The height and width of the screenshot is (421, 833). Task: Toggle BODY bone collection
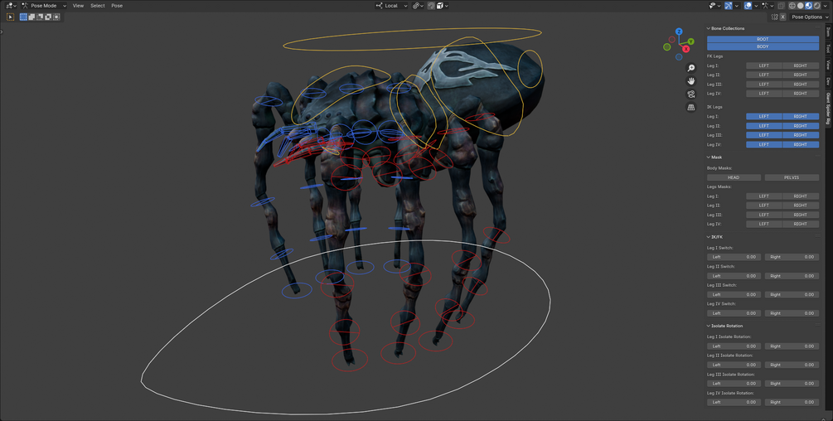coord(763,46)
